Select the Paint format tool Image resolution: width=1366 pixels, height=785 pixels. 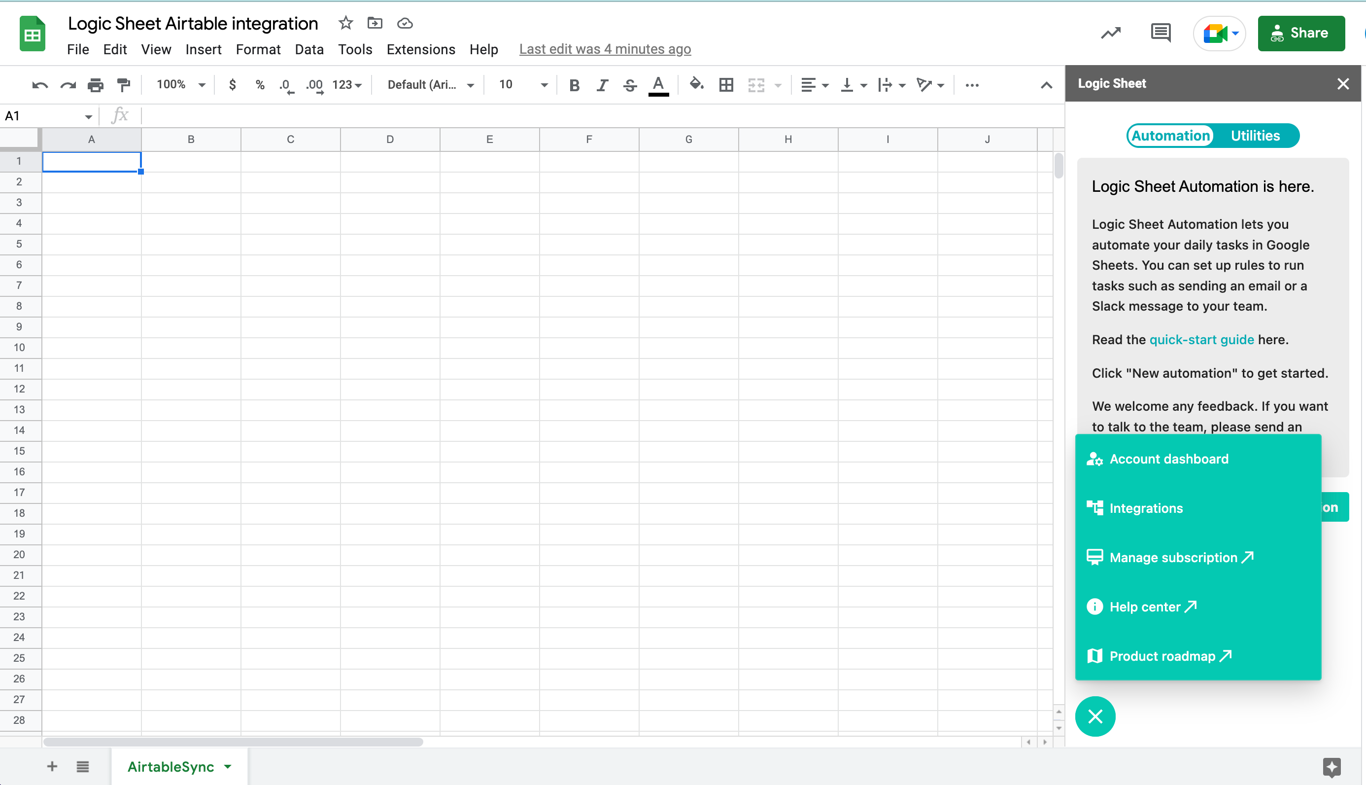123,85
